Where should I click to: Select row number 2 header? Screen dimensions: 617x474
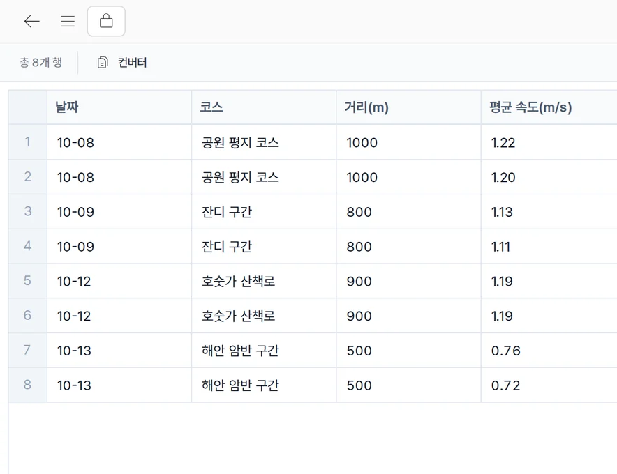coord(27,177)
